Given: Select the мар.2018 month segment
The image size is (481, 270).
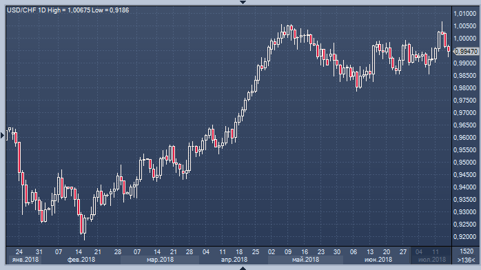Looking at the screenshot, I should tap(160, 260).
